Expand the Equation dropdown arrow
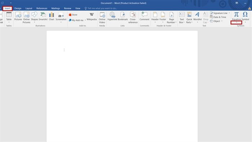 [x=237, y=22]
